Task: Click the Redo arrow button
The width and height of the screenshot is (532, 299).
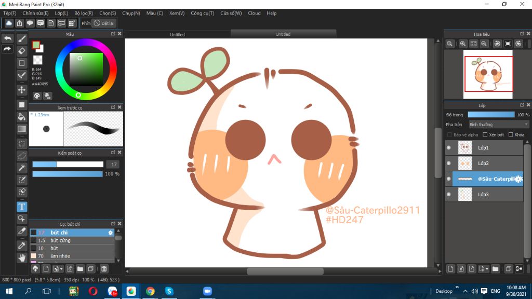Action: [7, 49]
